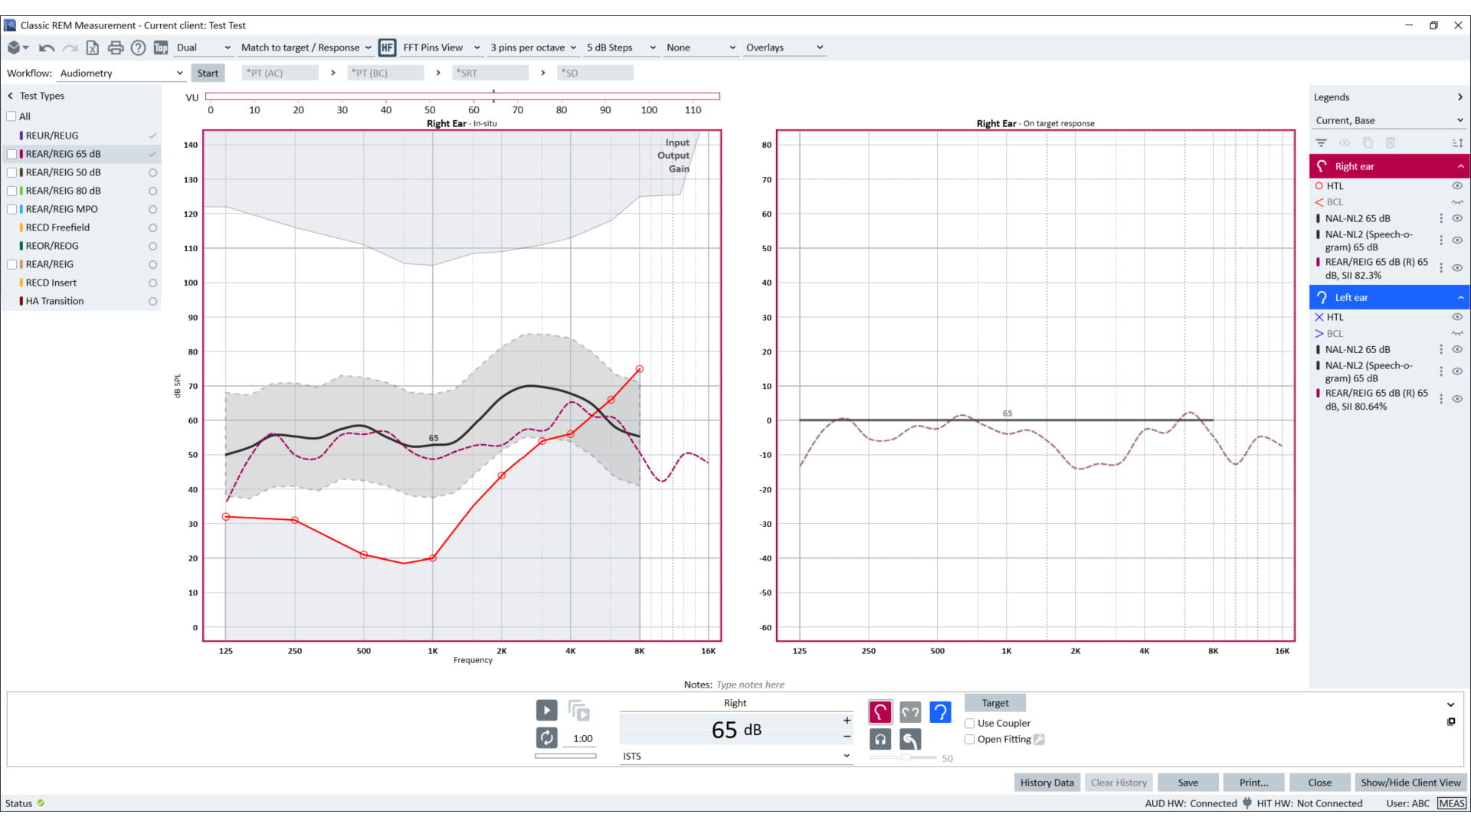Open the Dual view dropdown
1471x827 pixels.
203,47
